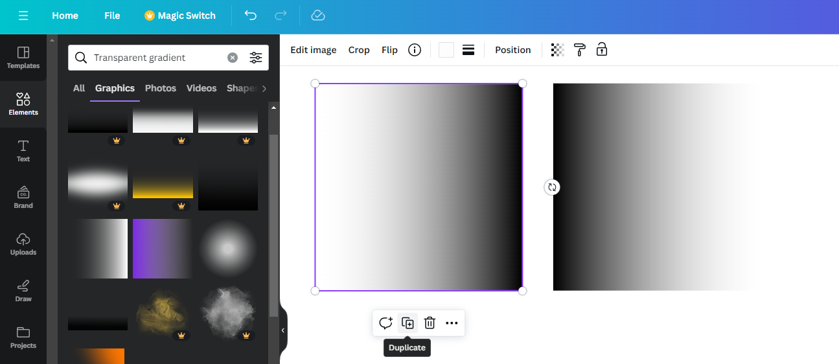Screen dimensions: 839x364
Task: Click bottom-right resize handle of selection
Action: [523, 291]
